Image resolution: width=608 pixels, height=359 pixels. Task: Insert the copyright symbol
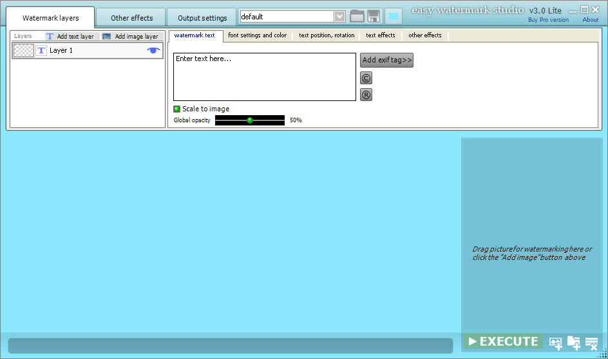coord(366,78)
